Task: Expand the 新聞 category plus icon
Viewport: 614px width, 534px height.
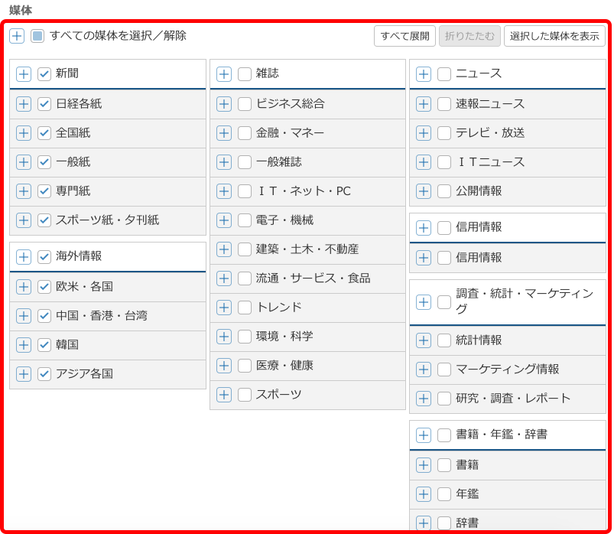Action: click(x=24, y=74)
